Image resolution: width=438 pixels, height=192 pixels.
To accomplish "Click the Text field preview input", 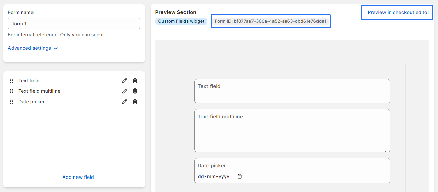I will coord(292,94).
